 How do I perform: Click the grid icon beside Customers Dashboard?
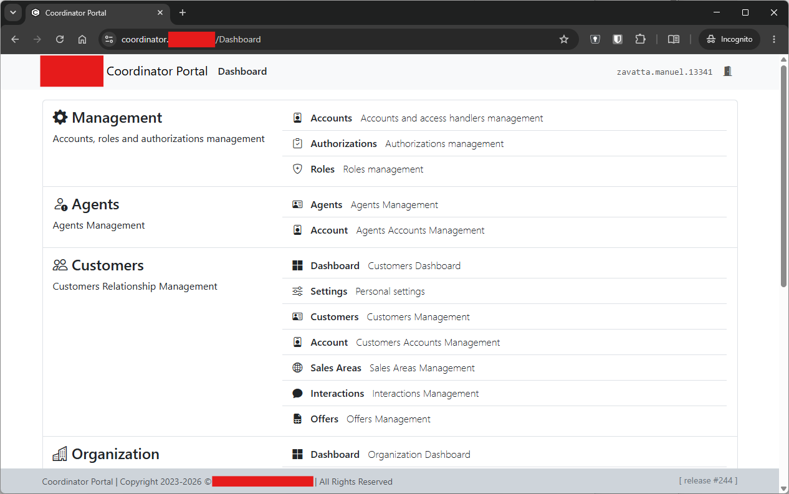point(297,265)
